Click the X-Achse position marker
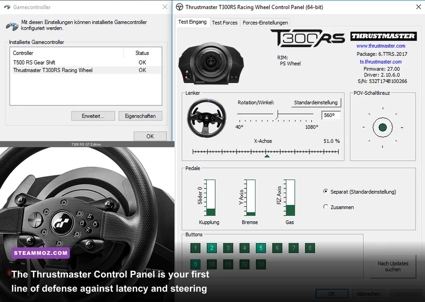Screen dimensions: 425x302 click(x=267, y=156)
